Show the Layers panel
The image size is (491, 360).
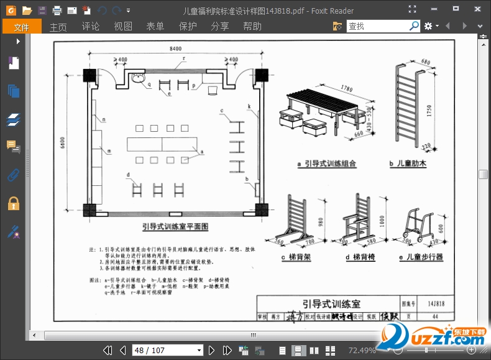click(x=14, y=119)
